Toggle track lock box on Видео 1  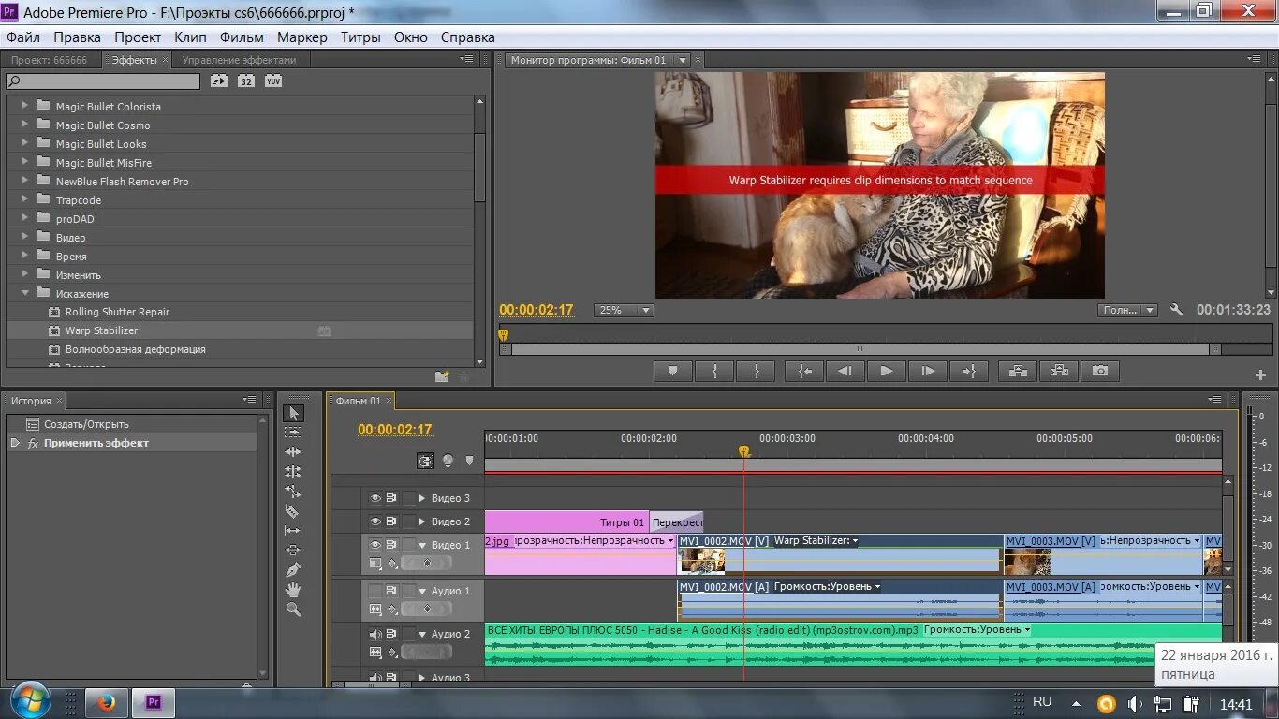[408, 545]
